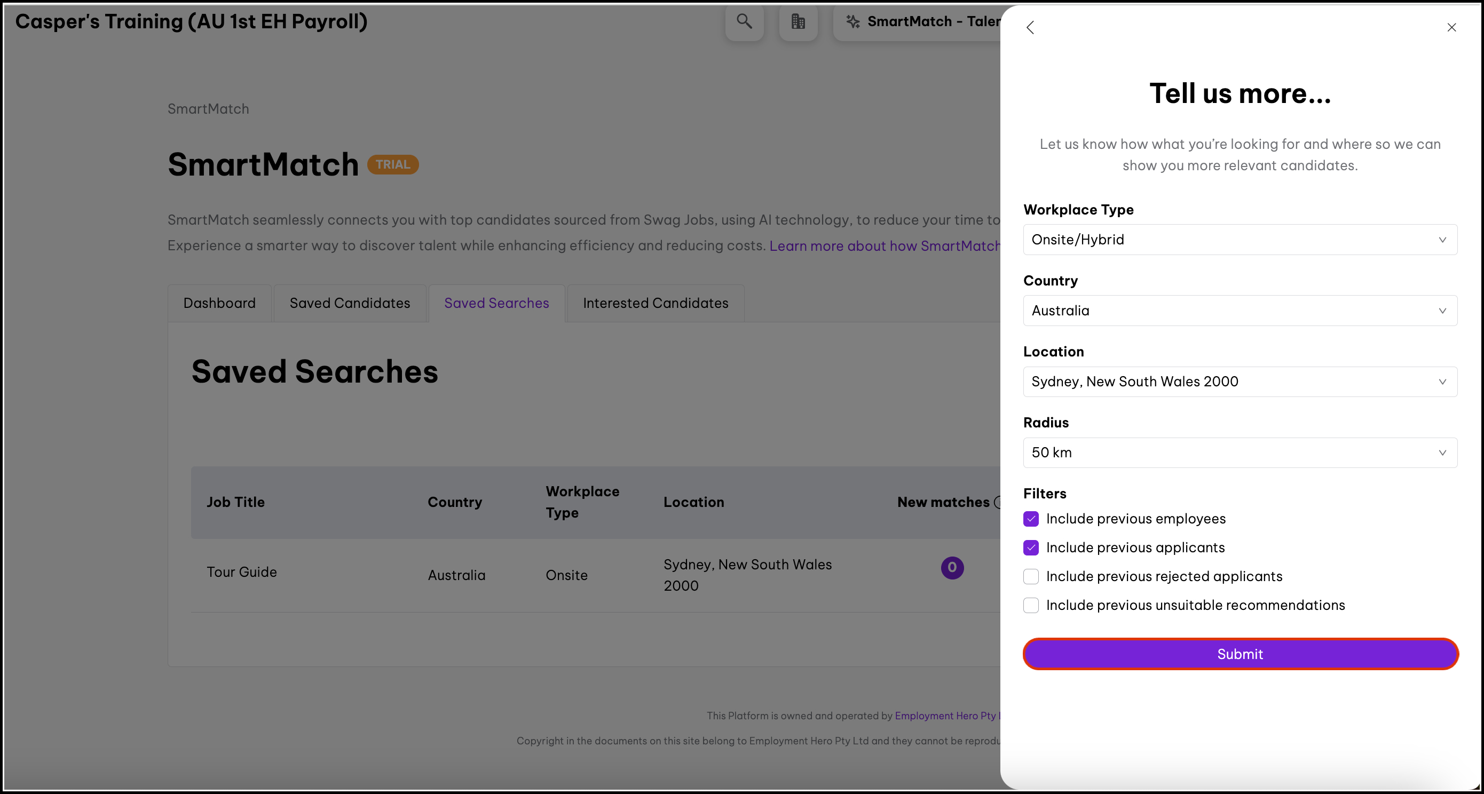
Task: Click the search magnifier icon
Action: click(744, 22)
